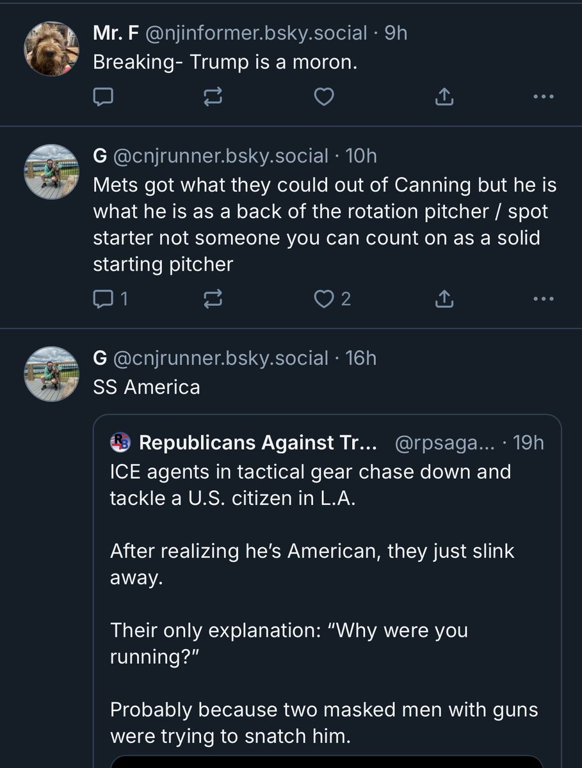Viewport: 582px width, 768px height.
Task: Repost Mr. F's post
Action: click(213, 97)
